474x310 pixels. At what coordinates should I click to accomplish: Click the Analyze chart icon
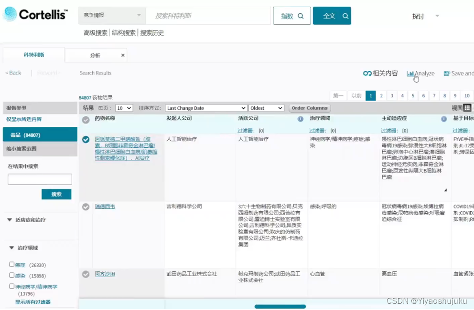410,73
